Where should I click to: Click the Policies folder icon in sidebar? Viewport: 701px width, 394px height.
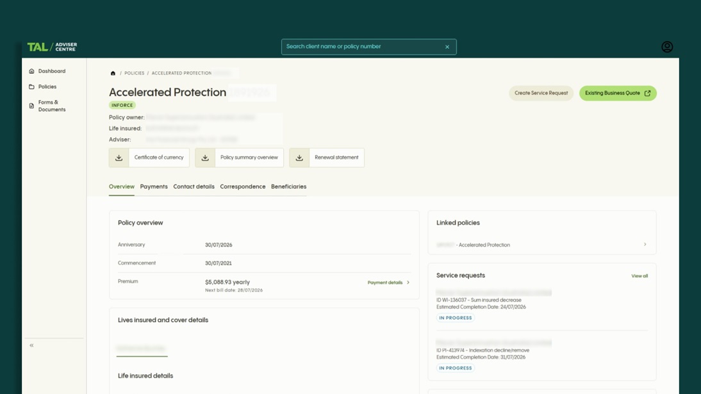(x=31, y=86)
